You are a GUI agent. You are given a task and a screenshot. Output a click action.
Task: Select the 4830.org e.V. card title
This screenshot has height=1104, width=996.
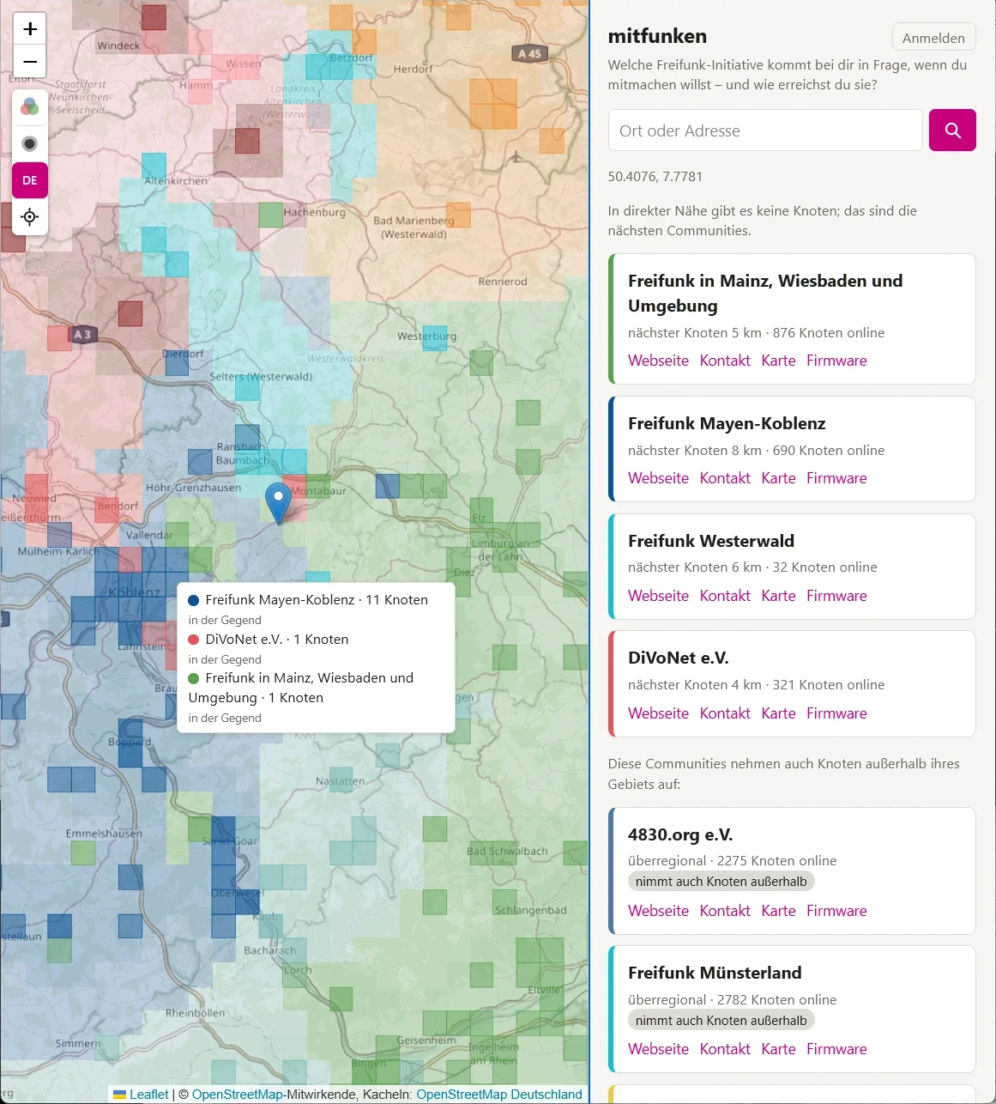click(680, 834)
